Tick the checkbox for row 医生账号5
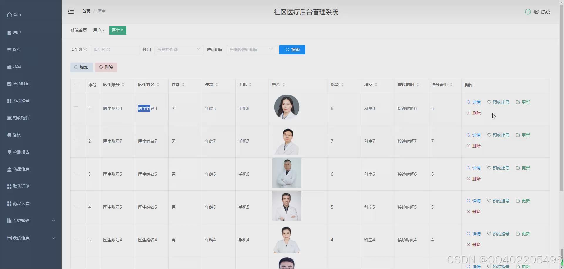This screenshot has width=564, height=269. pos(76,207)
